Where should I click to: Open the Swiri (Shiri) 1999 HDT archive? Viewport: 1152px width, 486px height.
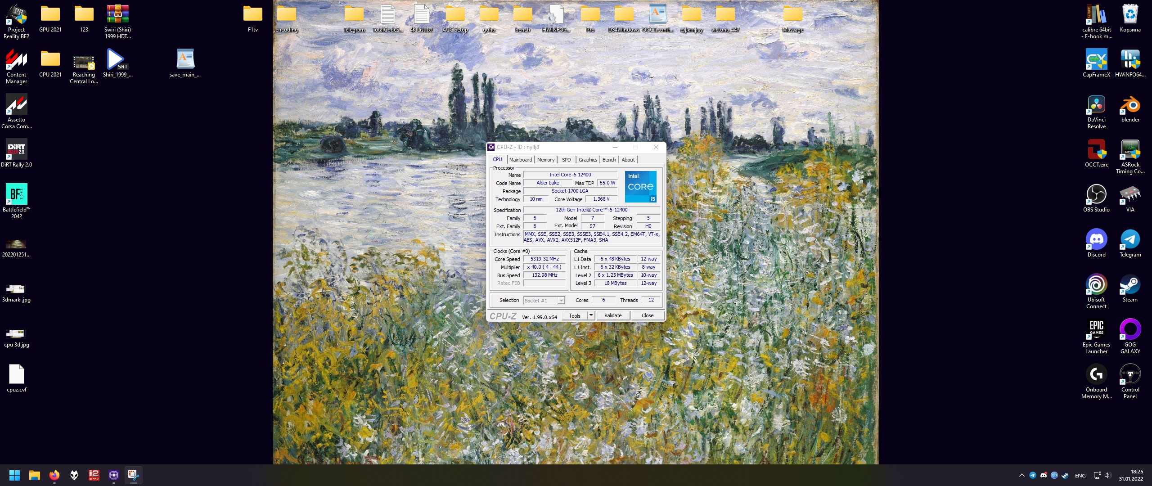pos(117,22)
